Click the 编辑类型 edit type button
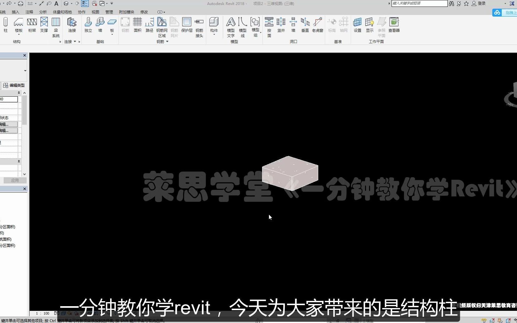Viewport: 517px width, 323px height. 14,85
